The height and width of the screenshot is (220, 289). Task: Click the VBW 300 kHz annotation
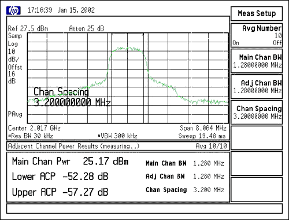[x=117, y=136]
